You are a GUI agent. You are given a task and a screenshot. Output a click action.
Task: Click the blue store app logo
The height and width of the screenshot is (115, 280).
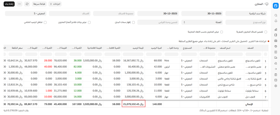click(276, 5)
